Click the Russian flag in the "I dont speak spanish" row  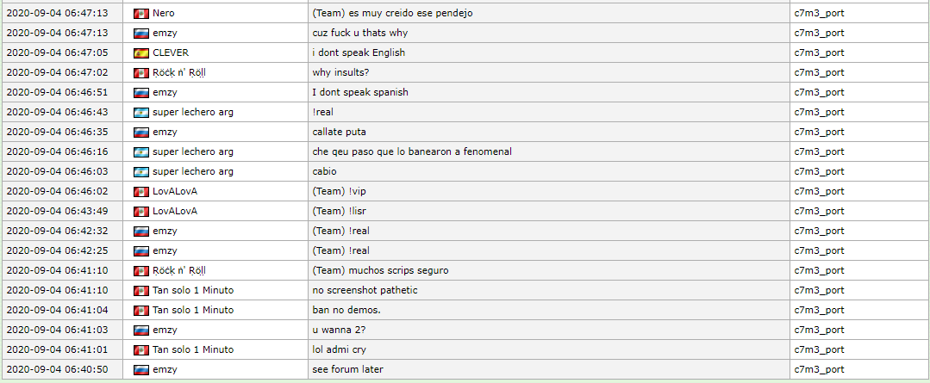point(141,93)
